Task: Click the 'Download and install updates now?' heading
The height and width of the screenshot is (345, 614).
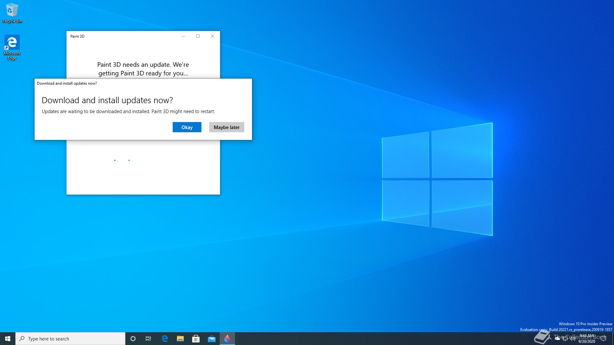Action: pos(107,100)
